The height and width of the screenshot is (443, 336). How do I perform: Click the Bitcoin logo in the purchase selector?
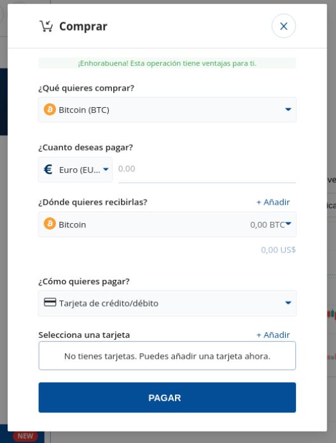pyautogui.click(x=50, y=110)
